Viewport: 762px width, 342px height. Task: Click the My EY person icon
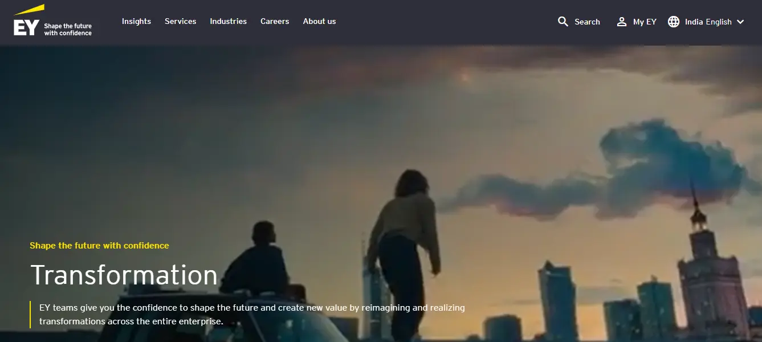622,22
